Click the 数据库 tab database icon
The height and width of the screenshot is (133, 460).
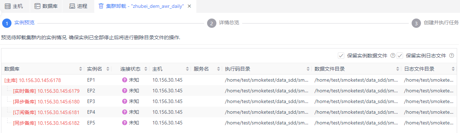coord(37,6)
